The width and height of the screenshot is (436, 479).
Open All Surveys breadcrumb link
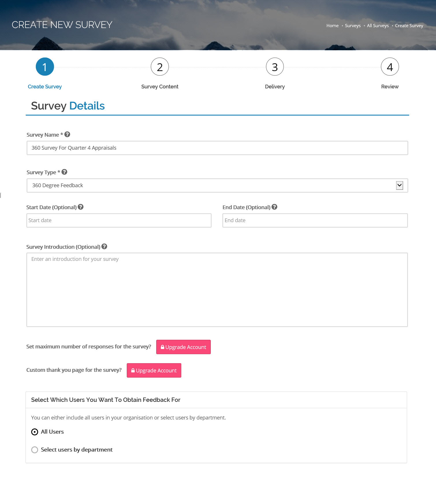(x=378, y=25)
